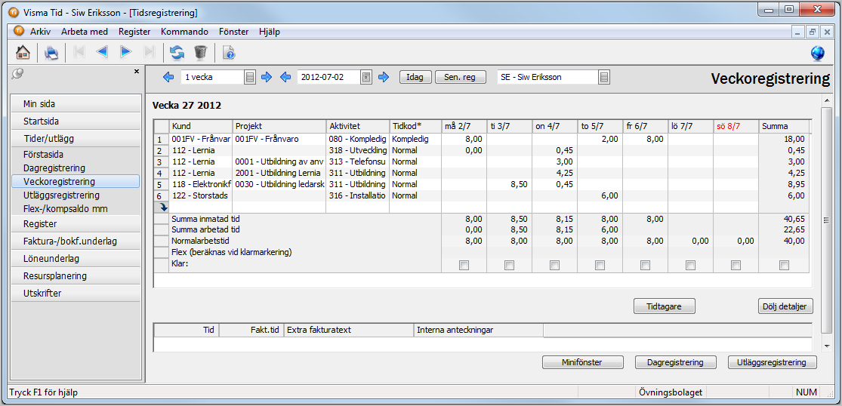Open the 'SE - Siw Eriksson' user dropdown
Image resolution: width=842 pixels, height=406 pixels.
point(604,77)
